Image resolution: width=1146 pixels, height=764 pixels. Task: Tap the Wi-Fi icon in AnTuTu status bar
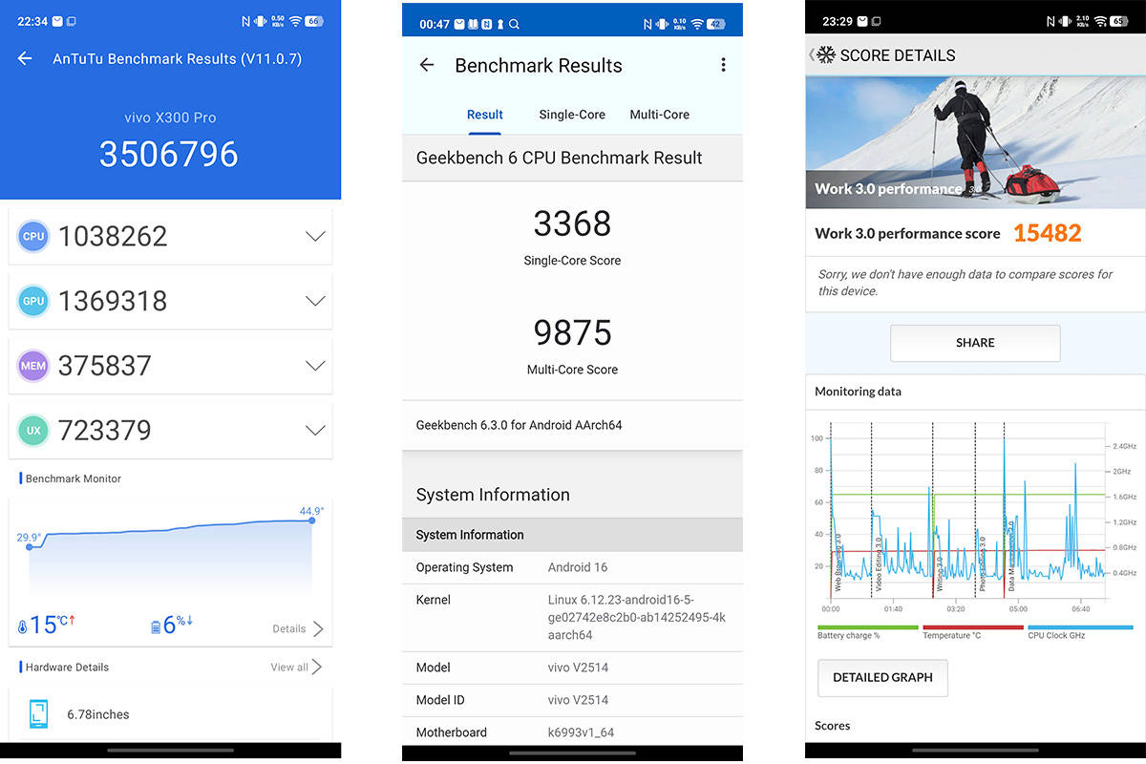(295, 20)
